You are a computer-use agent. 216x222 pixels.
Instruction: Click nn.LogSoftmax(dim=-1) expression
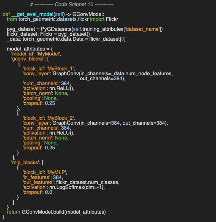tap(76, 187)
